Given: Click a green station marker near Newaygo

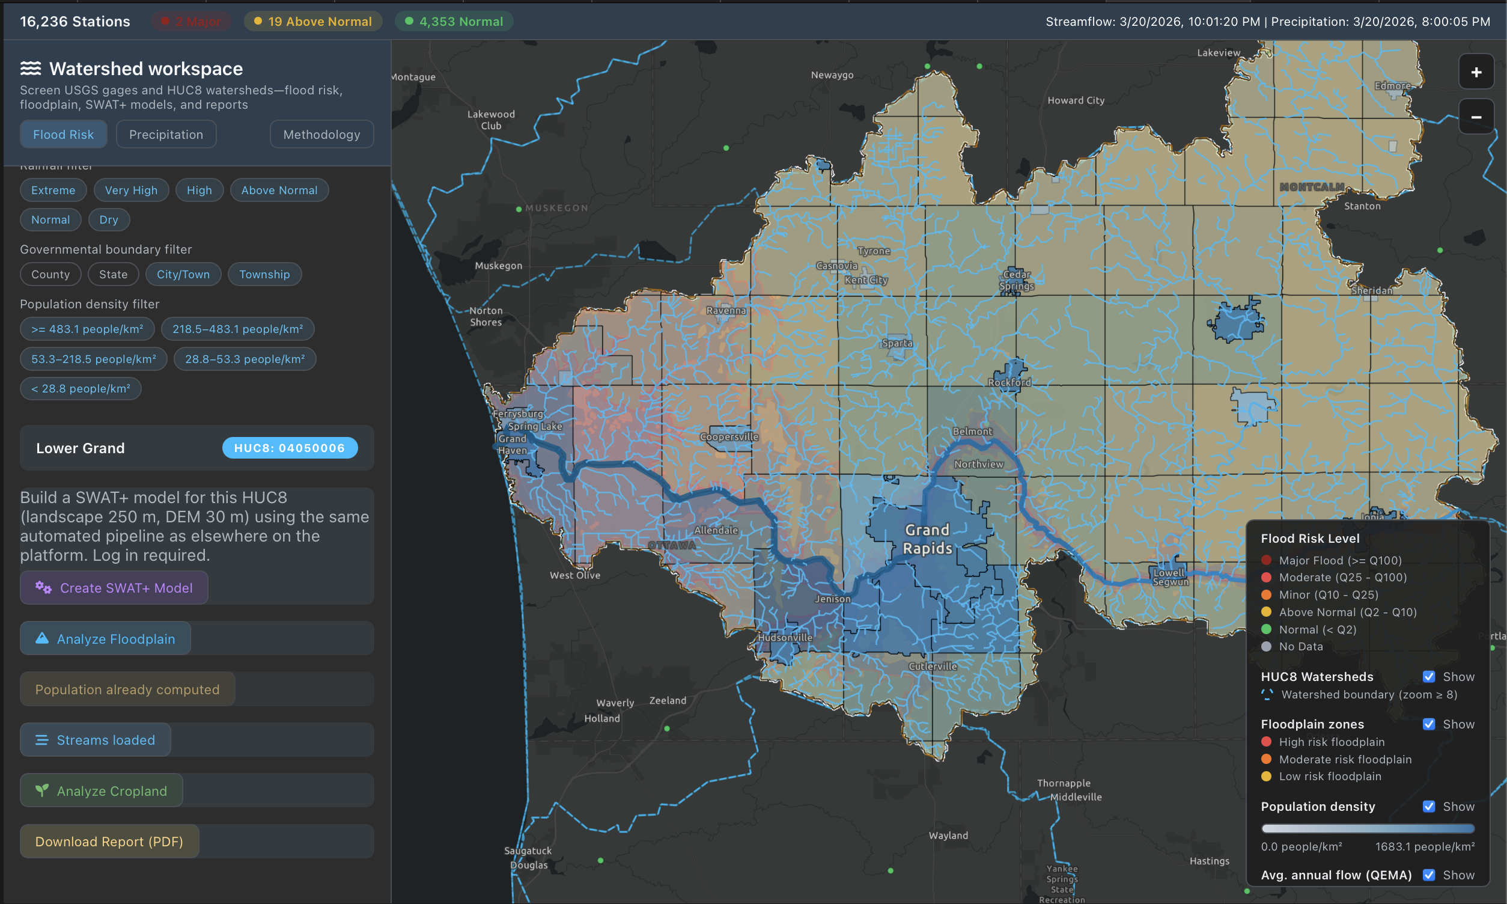Looking at the screenshot, I should (927, 65).
